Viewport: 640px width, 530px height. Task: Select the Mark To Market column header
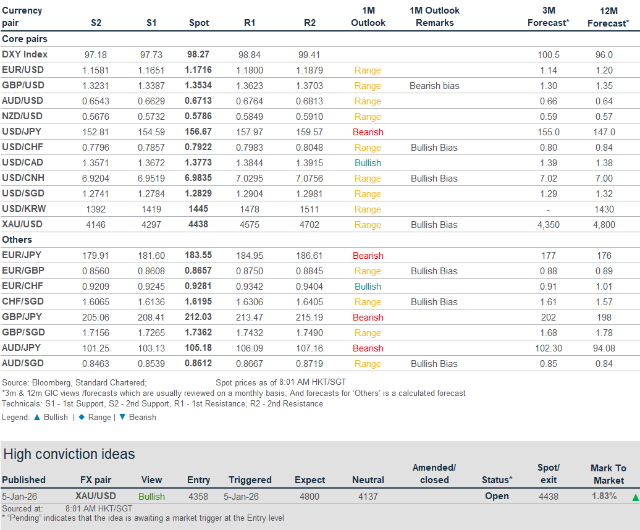tap(608, 474)
